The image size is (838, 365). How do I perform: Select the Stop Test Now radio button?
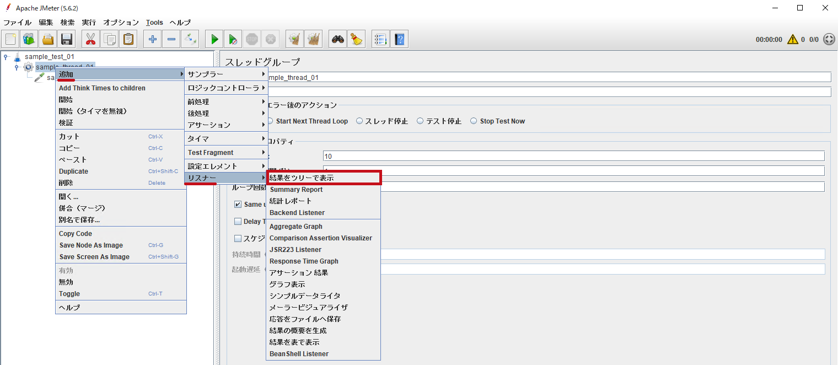point(474,121)
